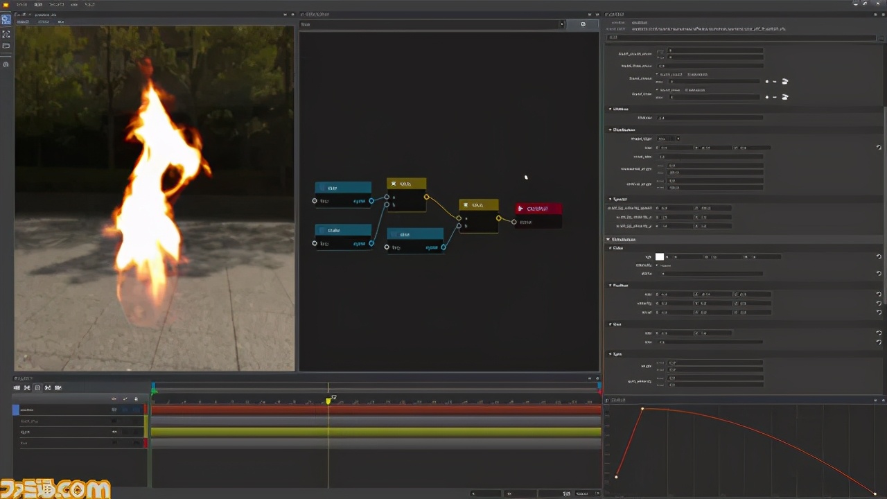Toggle visibility of the yellow third timeline track
Image resolution: width=887 pixels, height=499 pixels.
114,432
